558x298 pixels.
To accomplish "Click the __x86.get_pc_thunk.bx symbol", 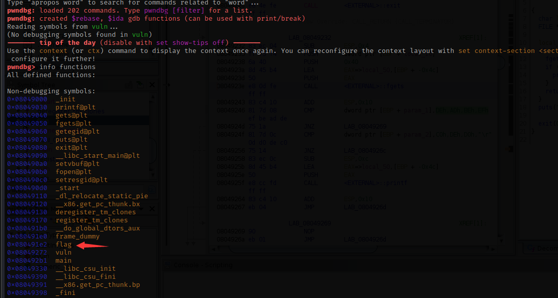I will (x=98, y=204).
